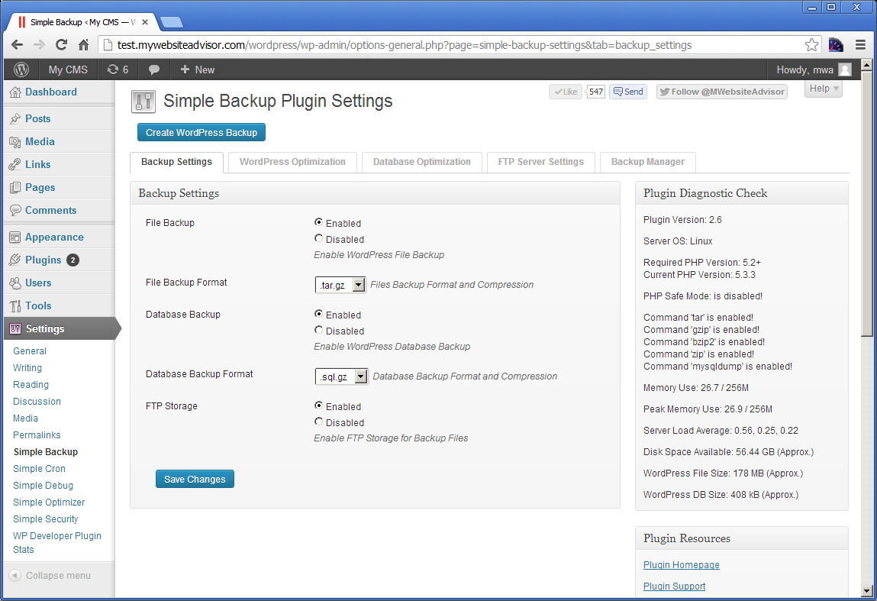877x601 pixels.
Task: Open Permalinks settings submenu link
Action: (x=37, y=435)
